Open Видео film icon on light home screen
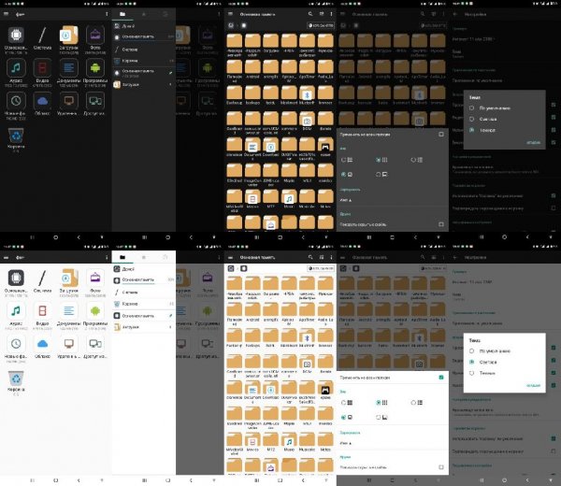This screenshot has height=486, width=561. point(42,311)
